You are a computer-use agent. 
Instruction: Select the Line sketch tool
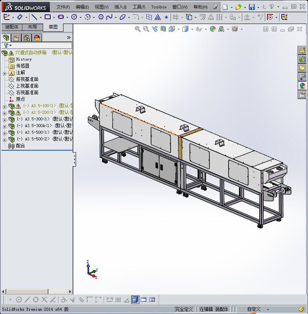click(x=34, y=17)
